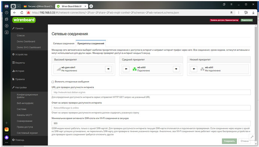Viewport: 259px width, 147px height.
Task: Open browser downloads icon
Action: (253, 12)
